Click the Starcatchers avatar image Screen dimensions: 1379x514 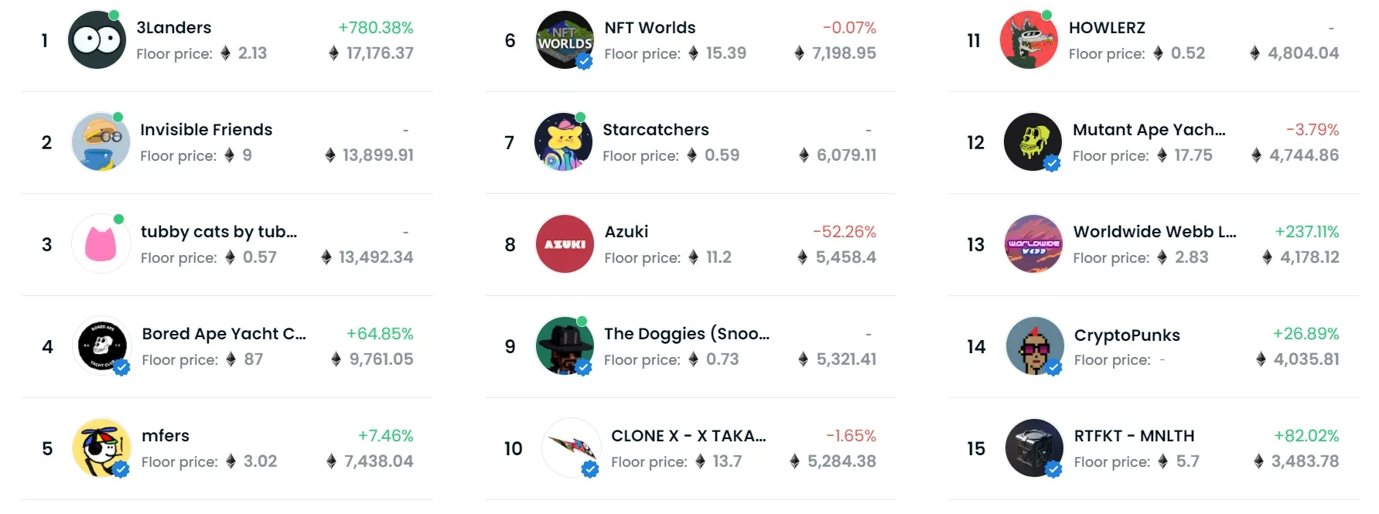click(564, 141)
